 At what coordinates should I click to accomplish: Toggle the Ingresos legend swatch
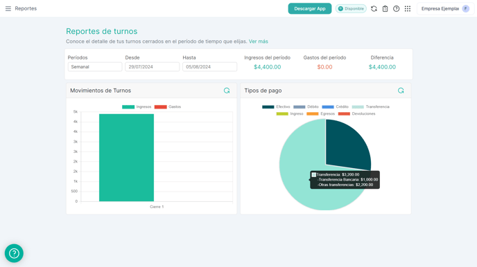click(x=128, y=107)
